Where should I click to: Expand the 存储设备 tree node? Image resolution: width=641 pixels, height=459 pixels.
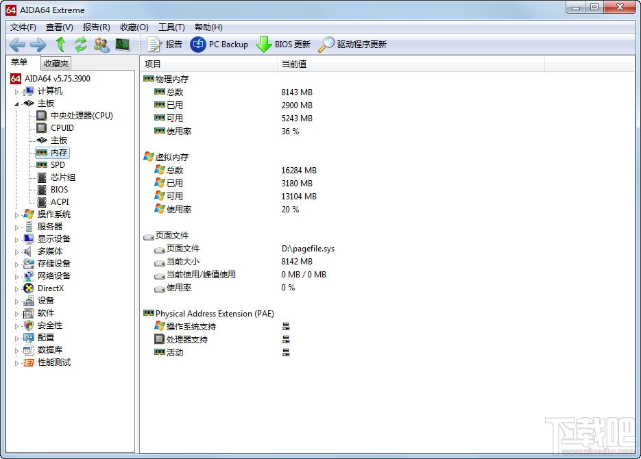16,264
